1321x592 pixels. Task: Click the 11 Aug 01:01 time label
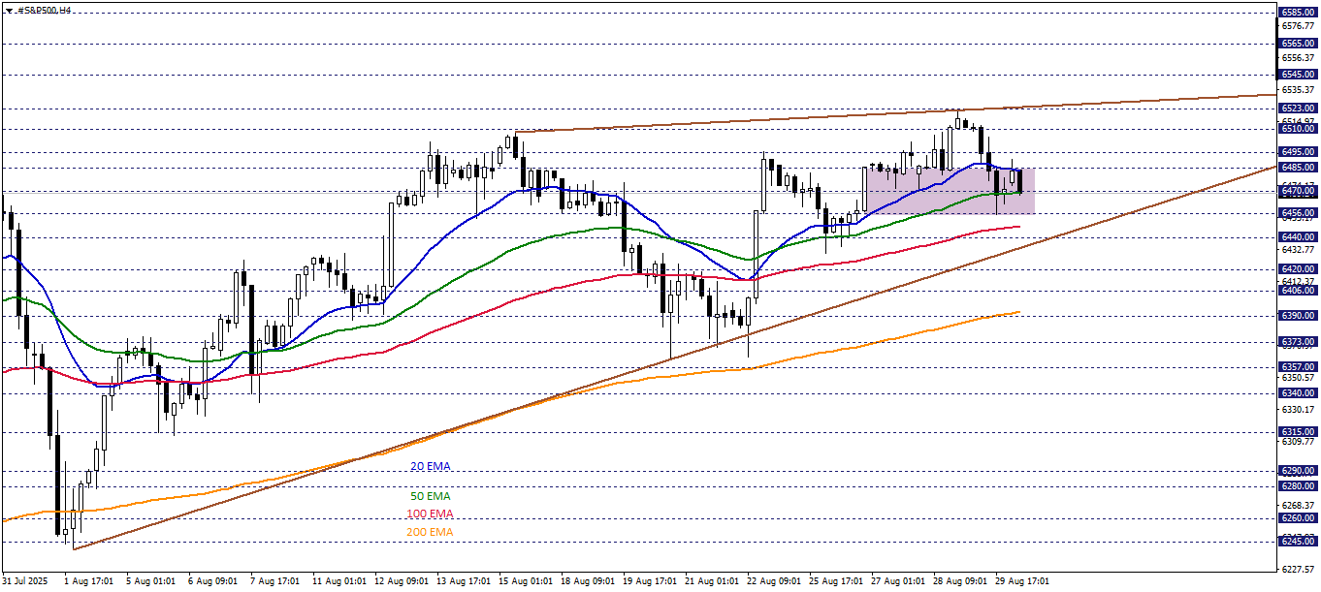pos(338,581)
